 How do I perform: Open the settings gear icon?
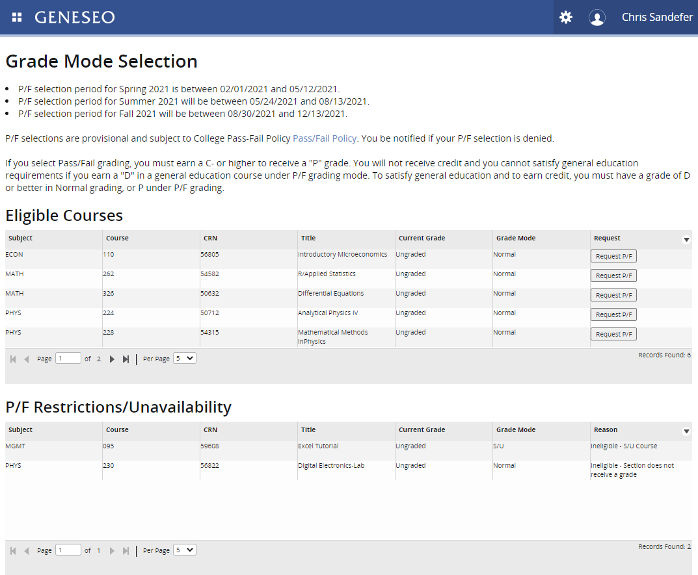point(566,18)
